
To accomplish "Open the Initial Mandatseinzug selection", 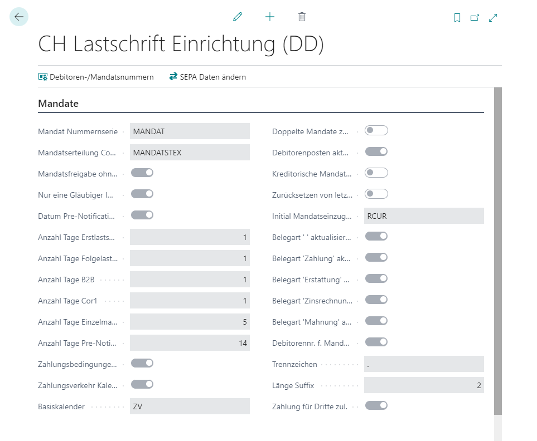I will point(424,215).
